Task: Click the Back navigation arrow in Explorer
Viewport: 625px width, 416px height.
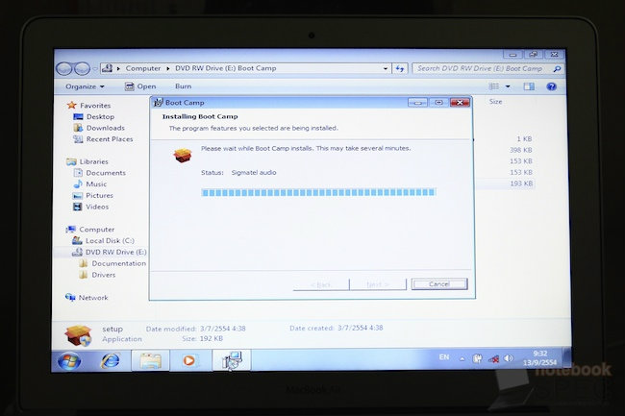Action: (63, 69)
